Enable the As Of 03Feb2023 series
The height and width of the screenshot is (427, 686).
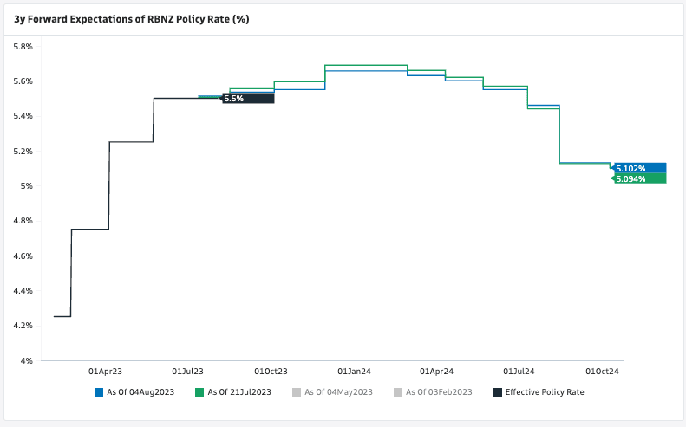[439, 392]
